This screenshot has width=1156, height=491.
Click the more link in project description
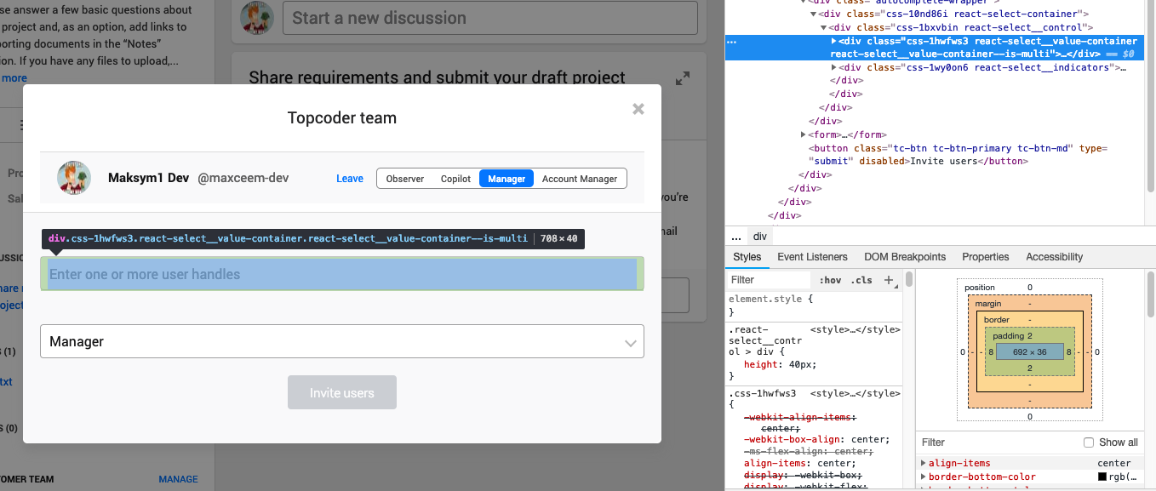tap(14, 78)
